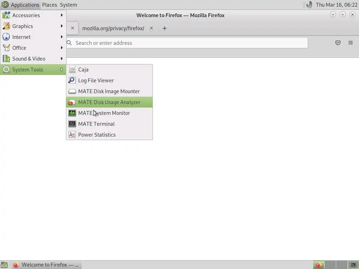Collapse the System Tools submenu arrow
This screenshot has height=269, width=359.
tap(62, 70)
